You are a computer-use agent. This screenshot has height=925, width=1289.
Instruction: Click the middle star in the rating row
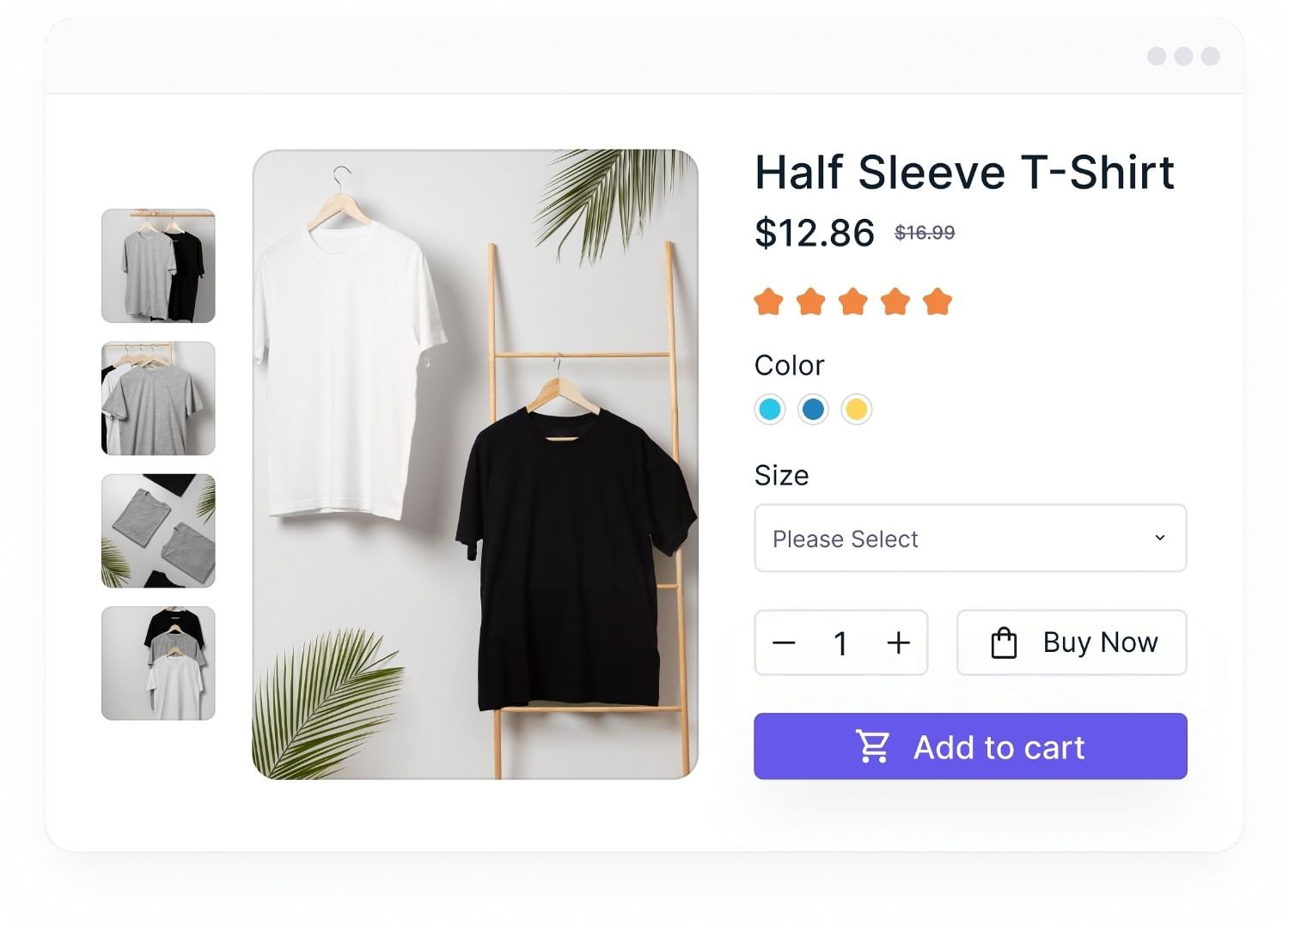853,301
